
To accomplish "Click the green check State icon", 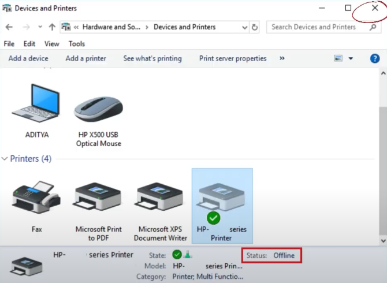I will point(177,254).
